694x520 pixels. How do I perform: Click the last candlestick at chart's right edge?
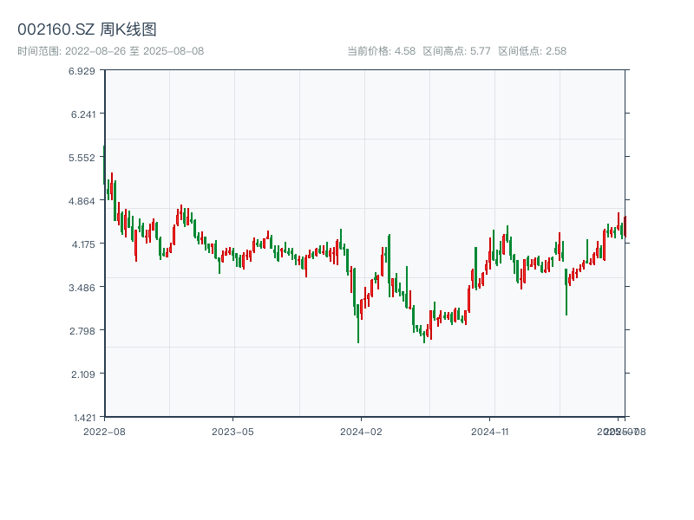[x=624, y=227]
